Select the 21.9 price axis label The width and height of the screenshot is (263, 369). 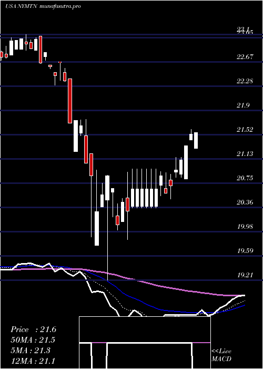click(243, 105)
